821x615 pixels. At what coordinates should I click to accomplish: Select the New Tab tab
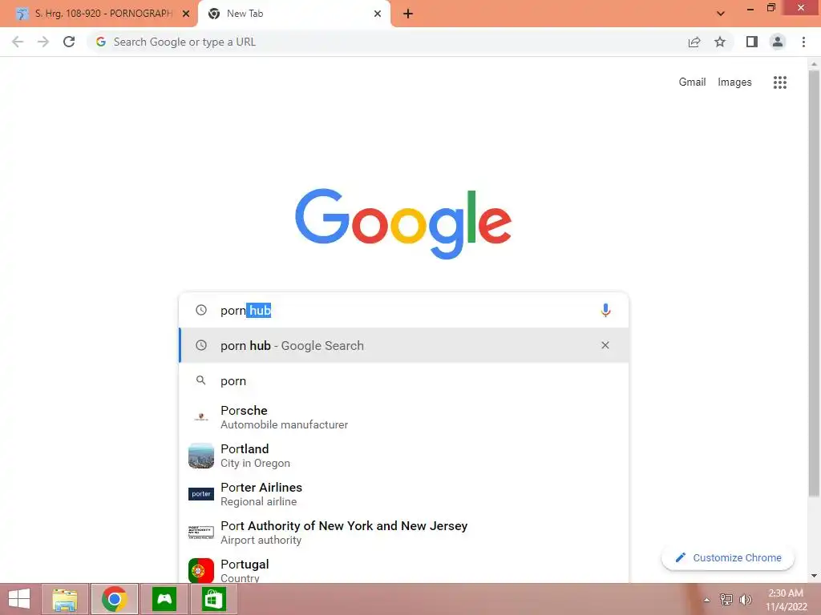294,14
